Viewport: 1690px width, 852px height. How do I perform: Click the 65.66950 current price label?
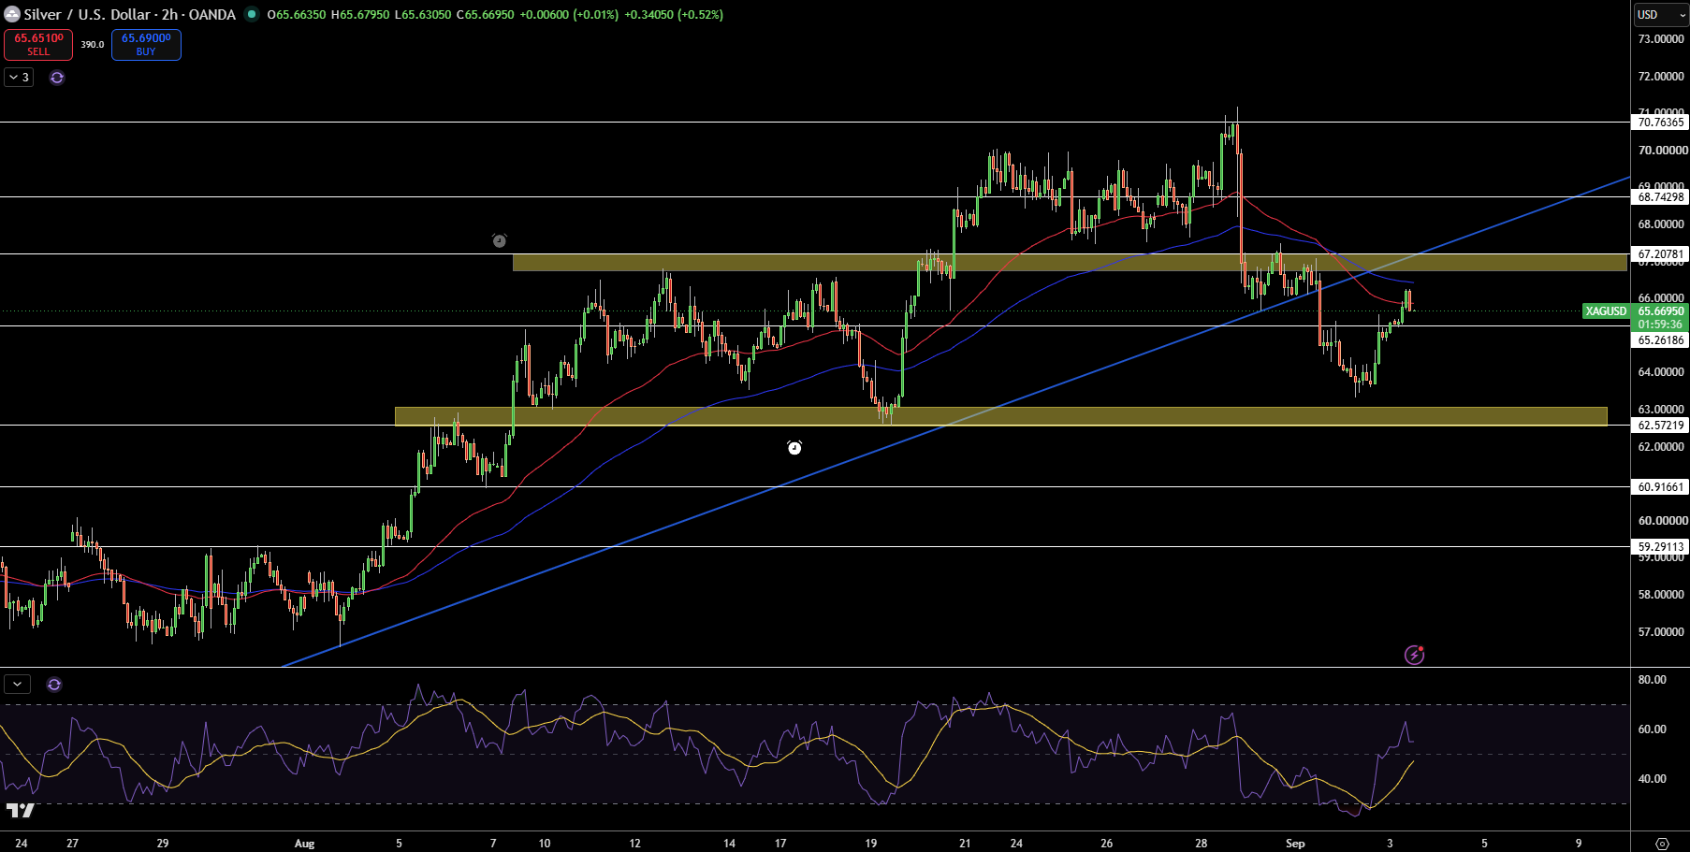coord(1660,311)
